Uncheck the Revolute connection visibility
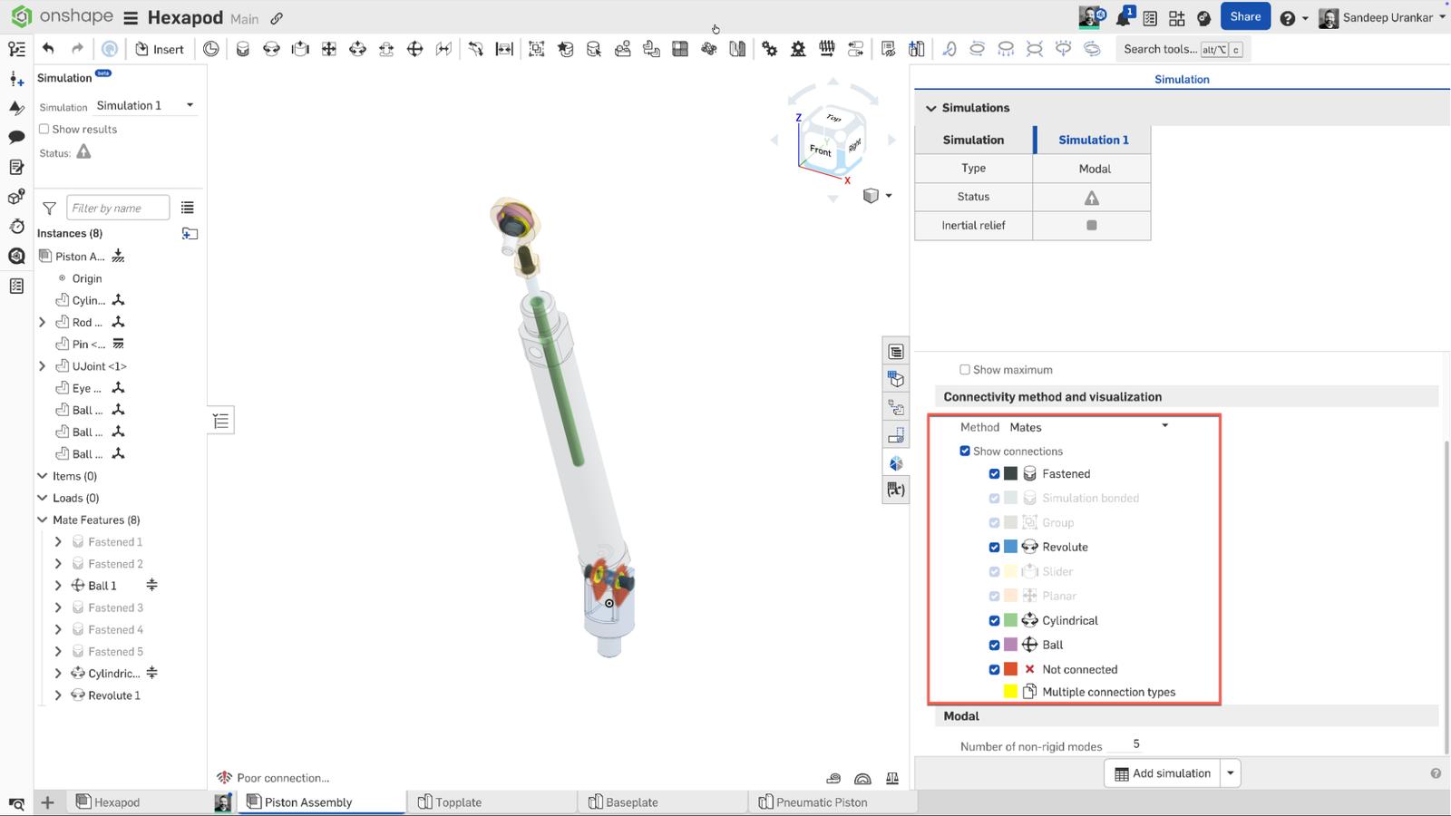This screenshot has height=816, width=1451. 994,547
